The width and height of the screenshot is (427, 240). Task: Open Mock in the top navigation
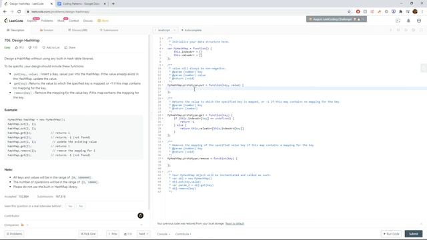click(61, 21)
